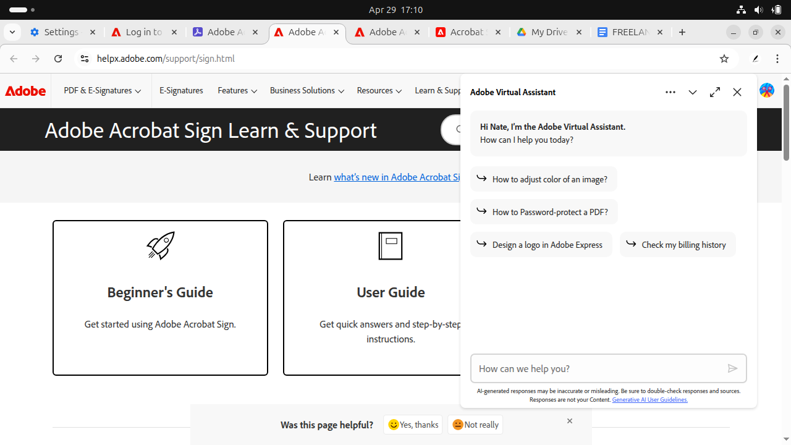The image size is (791, 445).
Task: Expand the Features menu
Action: coord(237,90)
